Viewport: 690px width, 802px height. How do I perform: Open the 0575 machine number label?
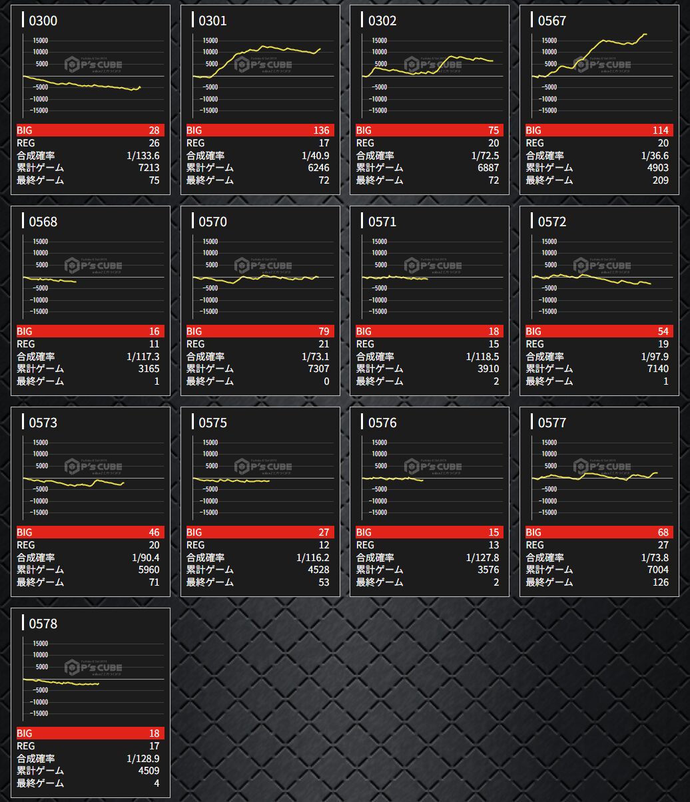[x=212, y=423]
